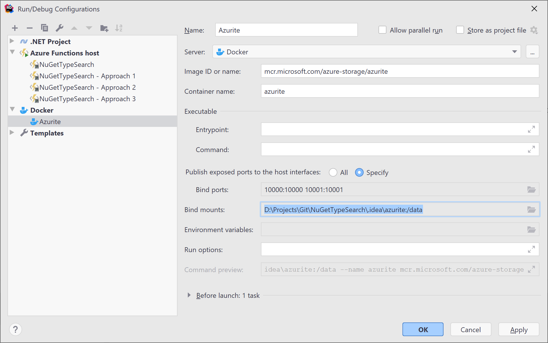Expand the Docker server dropdown
Screen dimensions: 548x343
coord(515,52)
